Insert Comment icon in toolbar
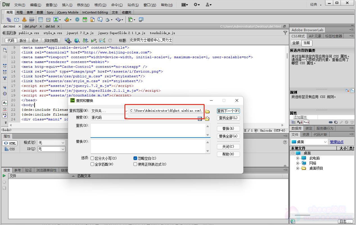 point(100,20)
